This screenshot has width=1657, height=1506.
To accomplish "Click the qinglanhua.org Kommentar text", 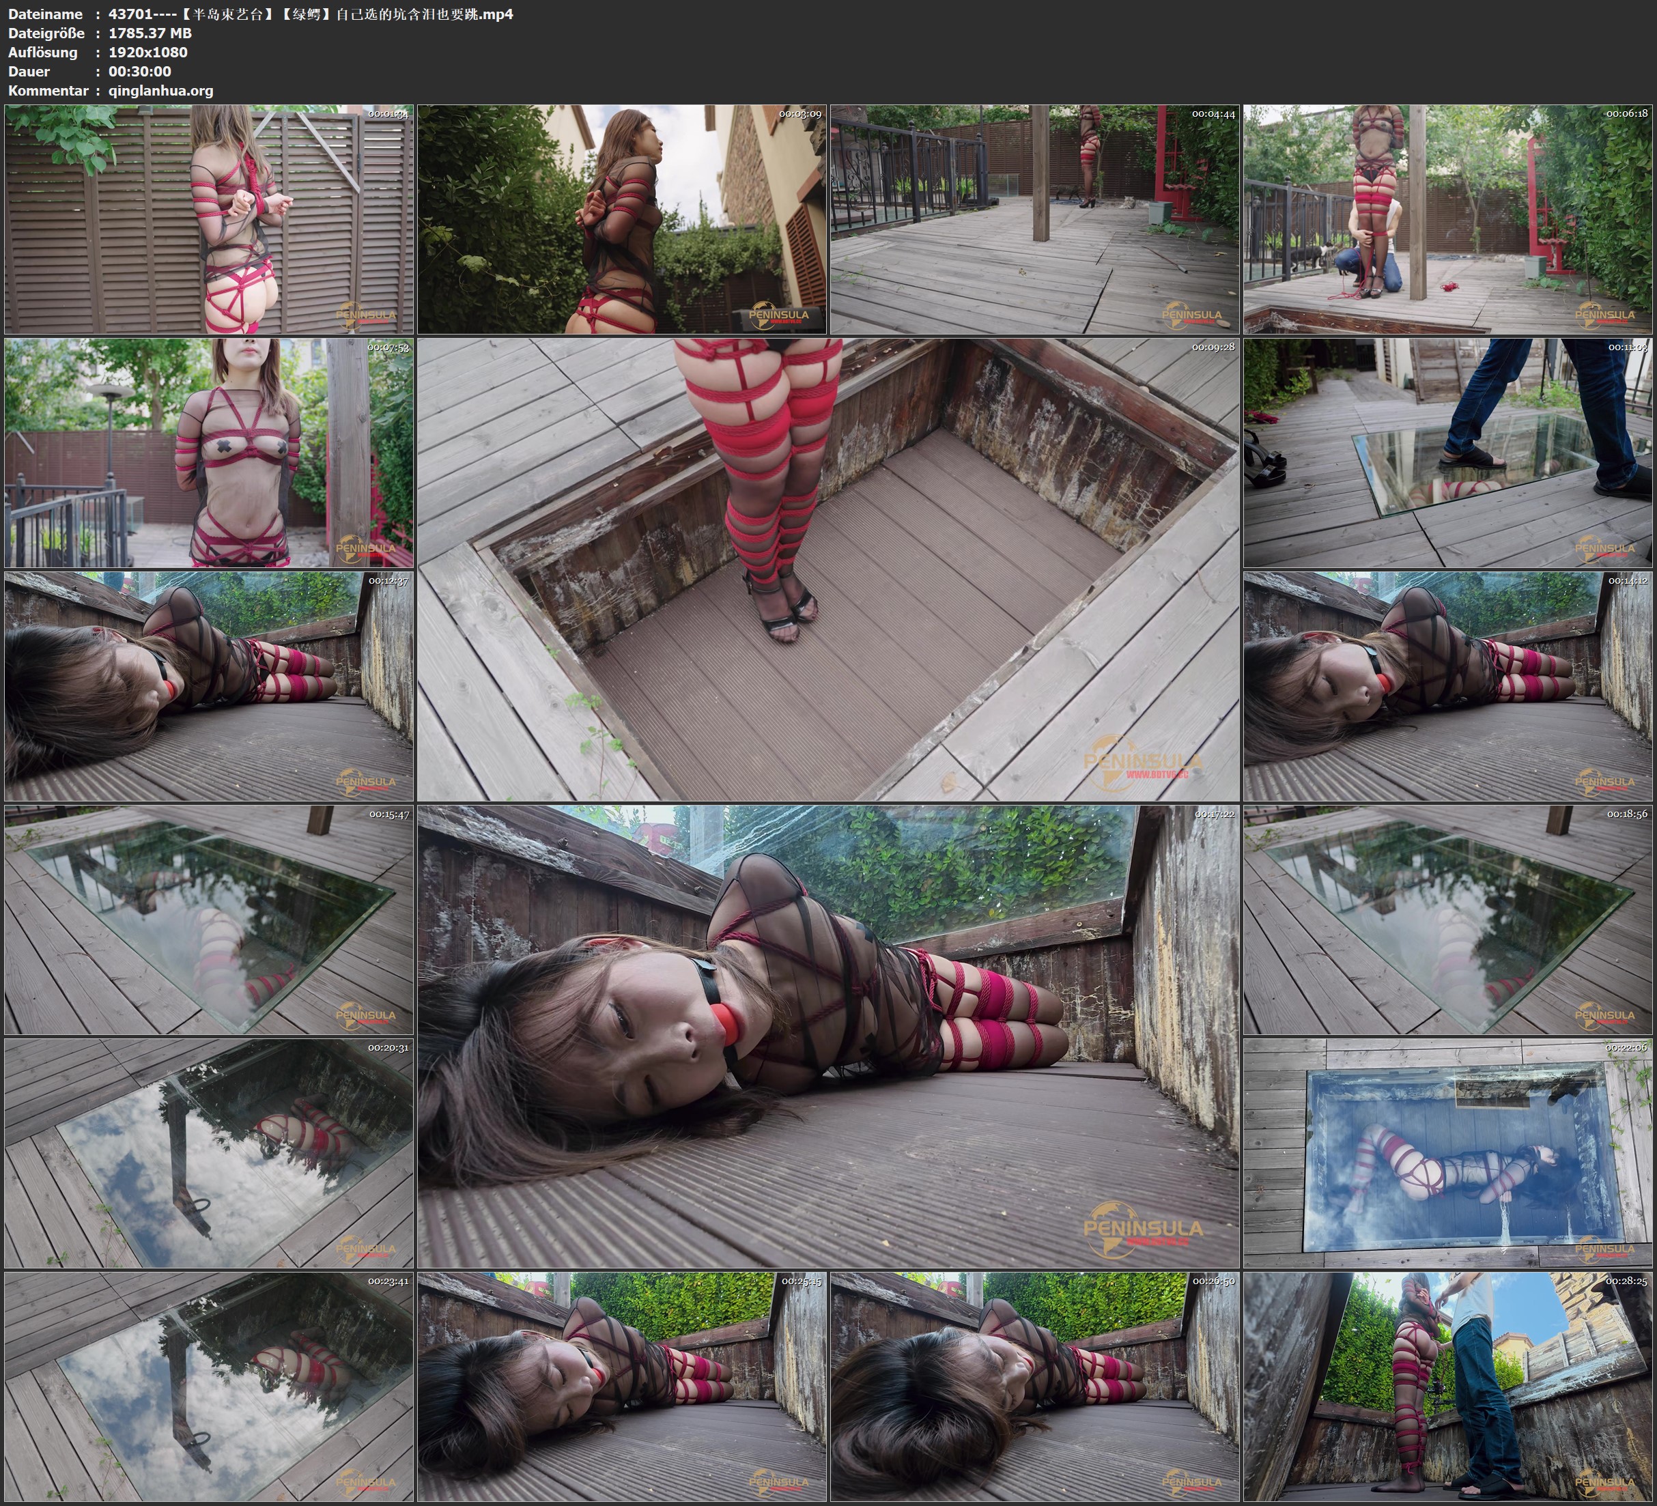I will pyautogui.click(x=160, y=90).
